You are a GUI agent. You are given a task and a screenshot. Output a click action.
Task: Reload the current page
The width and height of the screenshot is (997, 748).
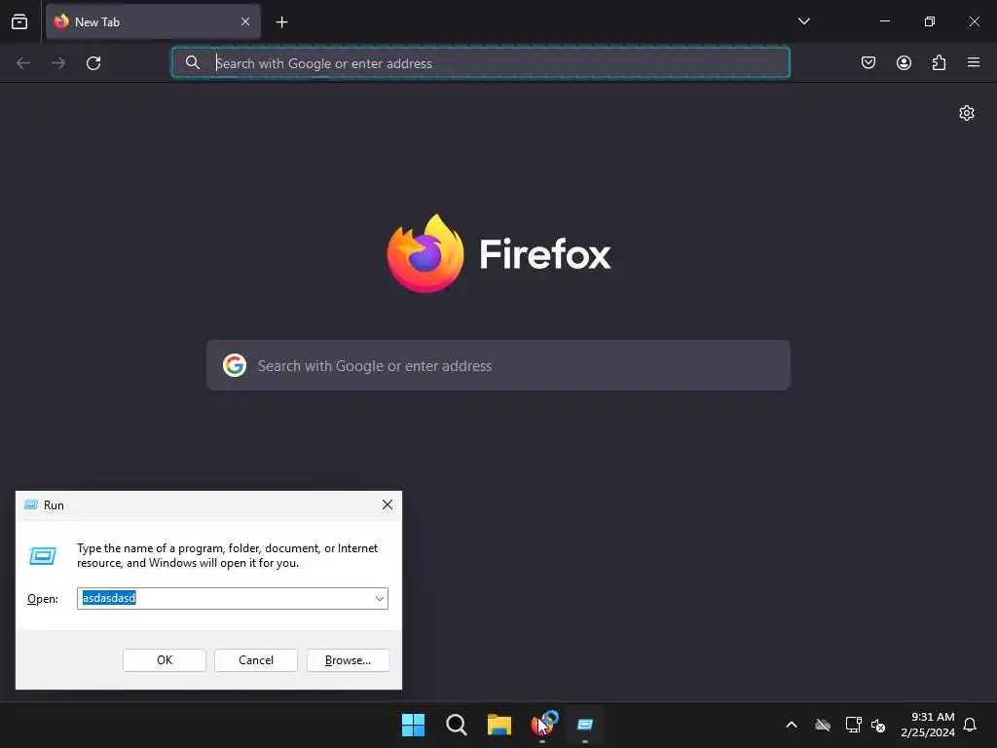click(x=93, y=63)
